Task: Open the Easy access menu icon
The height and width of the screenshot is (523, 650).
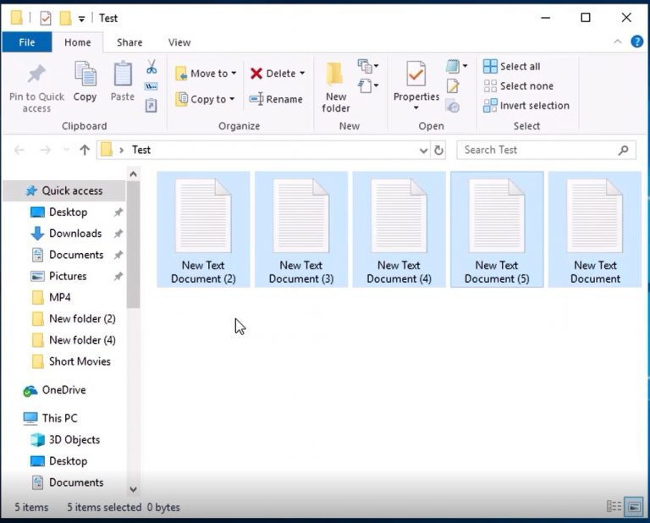Action: [x=367, y=85]
